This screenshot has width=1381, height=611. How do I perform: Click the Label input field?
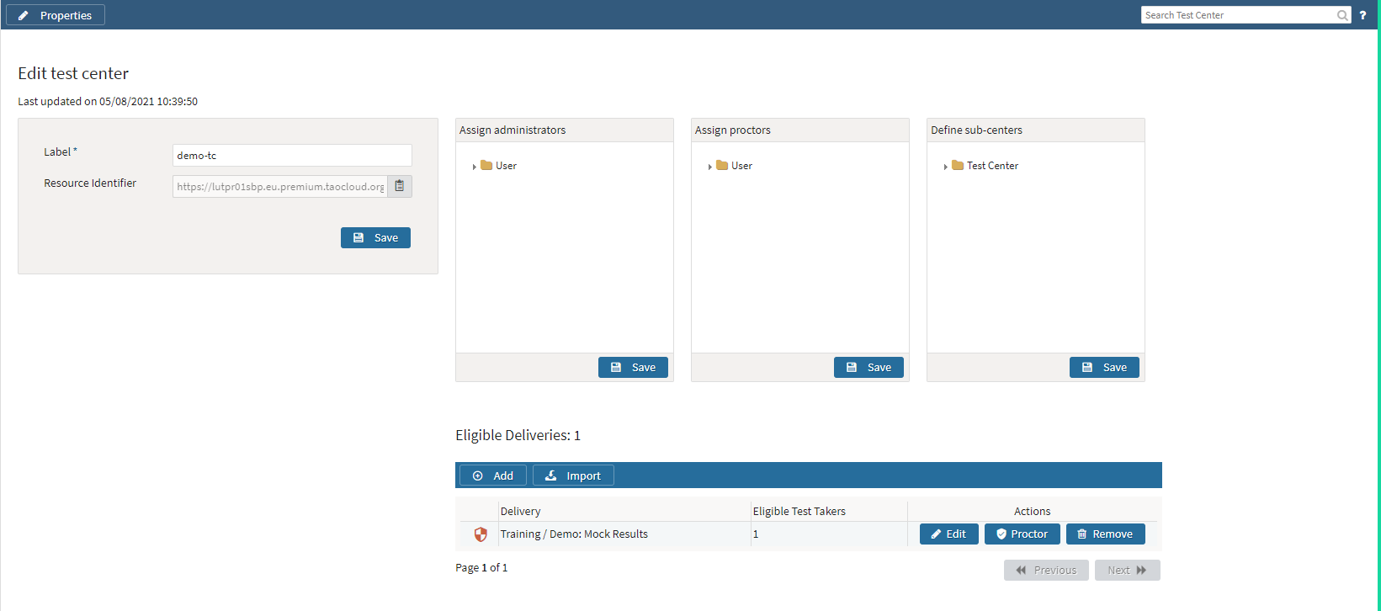click(x=291, y=156)
